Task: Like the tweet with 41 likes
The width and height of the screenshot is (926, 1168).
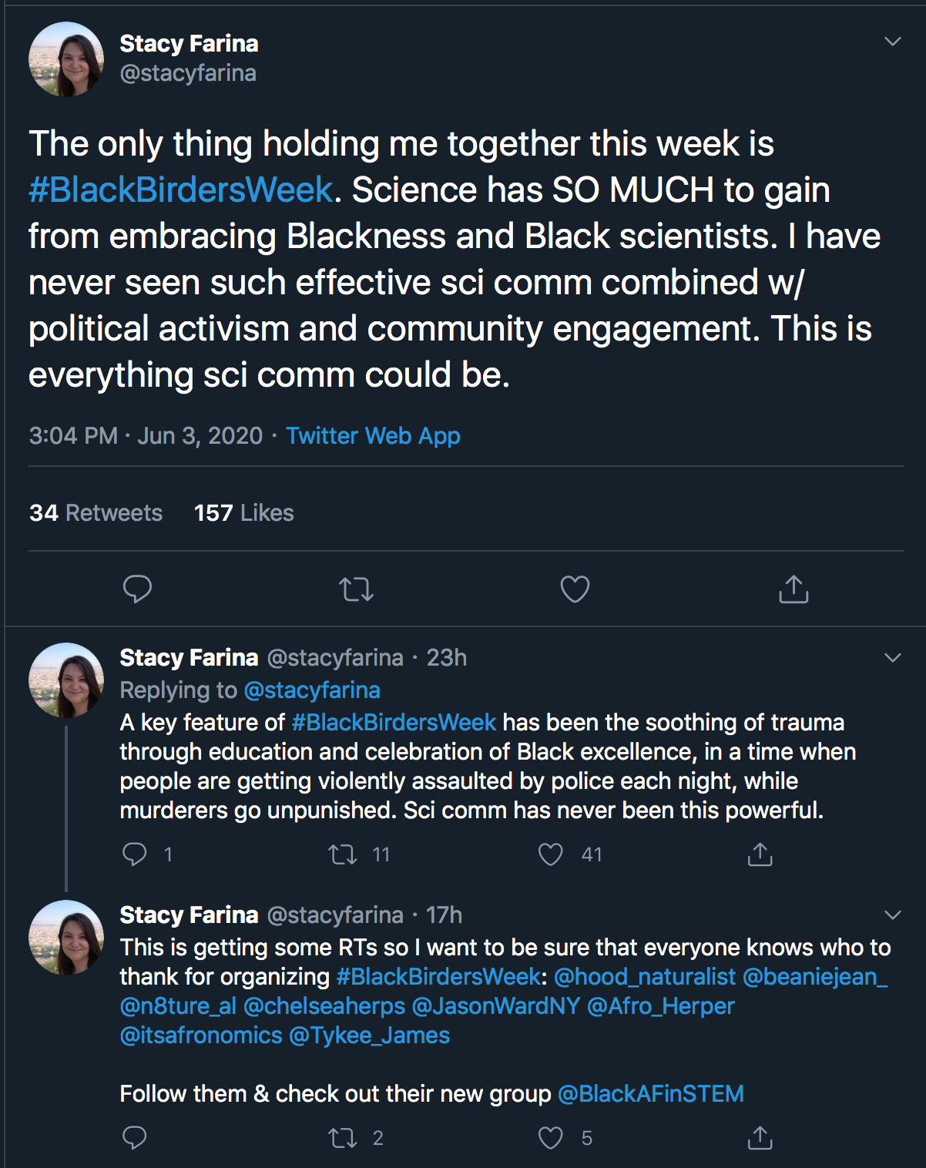Action: pyautogui.click(x=551, y=854)
